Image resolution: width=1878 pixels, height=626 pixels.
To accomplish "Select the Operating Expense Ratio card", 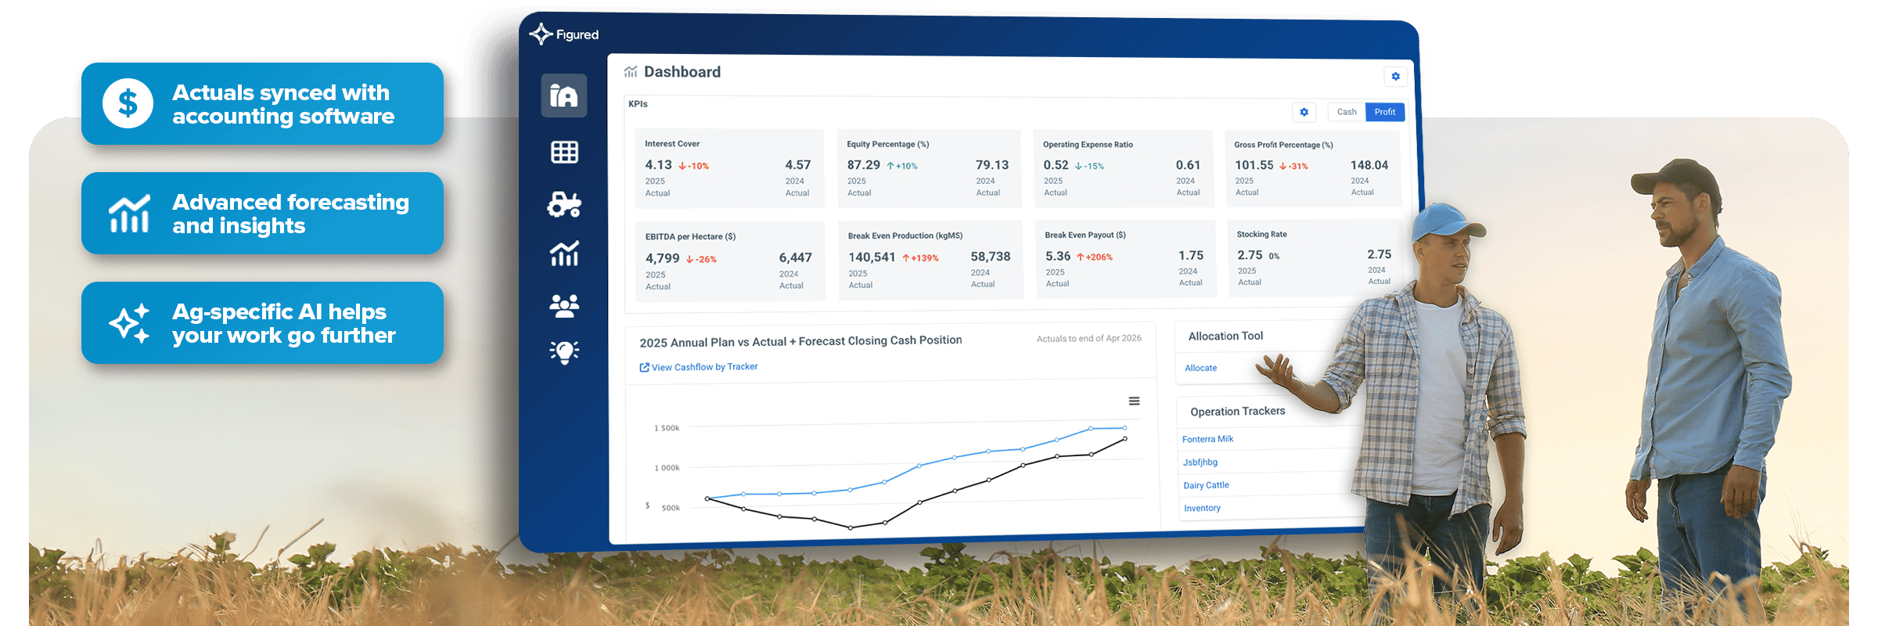I will point(1123,168).
